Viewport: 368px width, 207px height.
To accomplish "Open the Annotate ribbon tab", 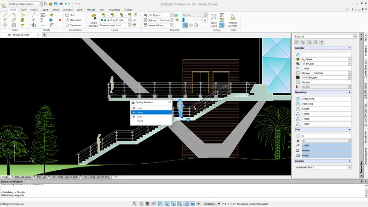I will coord(68,9).
